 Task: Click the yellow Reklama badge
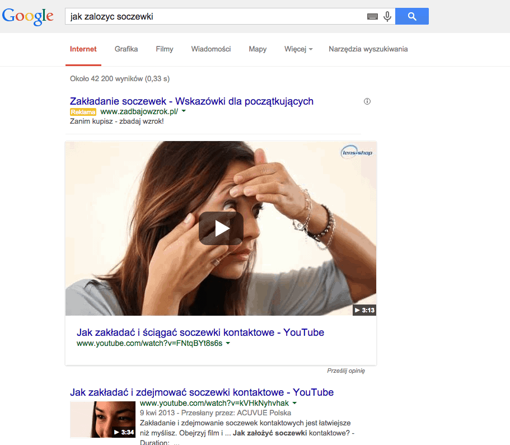(x=83, y=112)
